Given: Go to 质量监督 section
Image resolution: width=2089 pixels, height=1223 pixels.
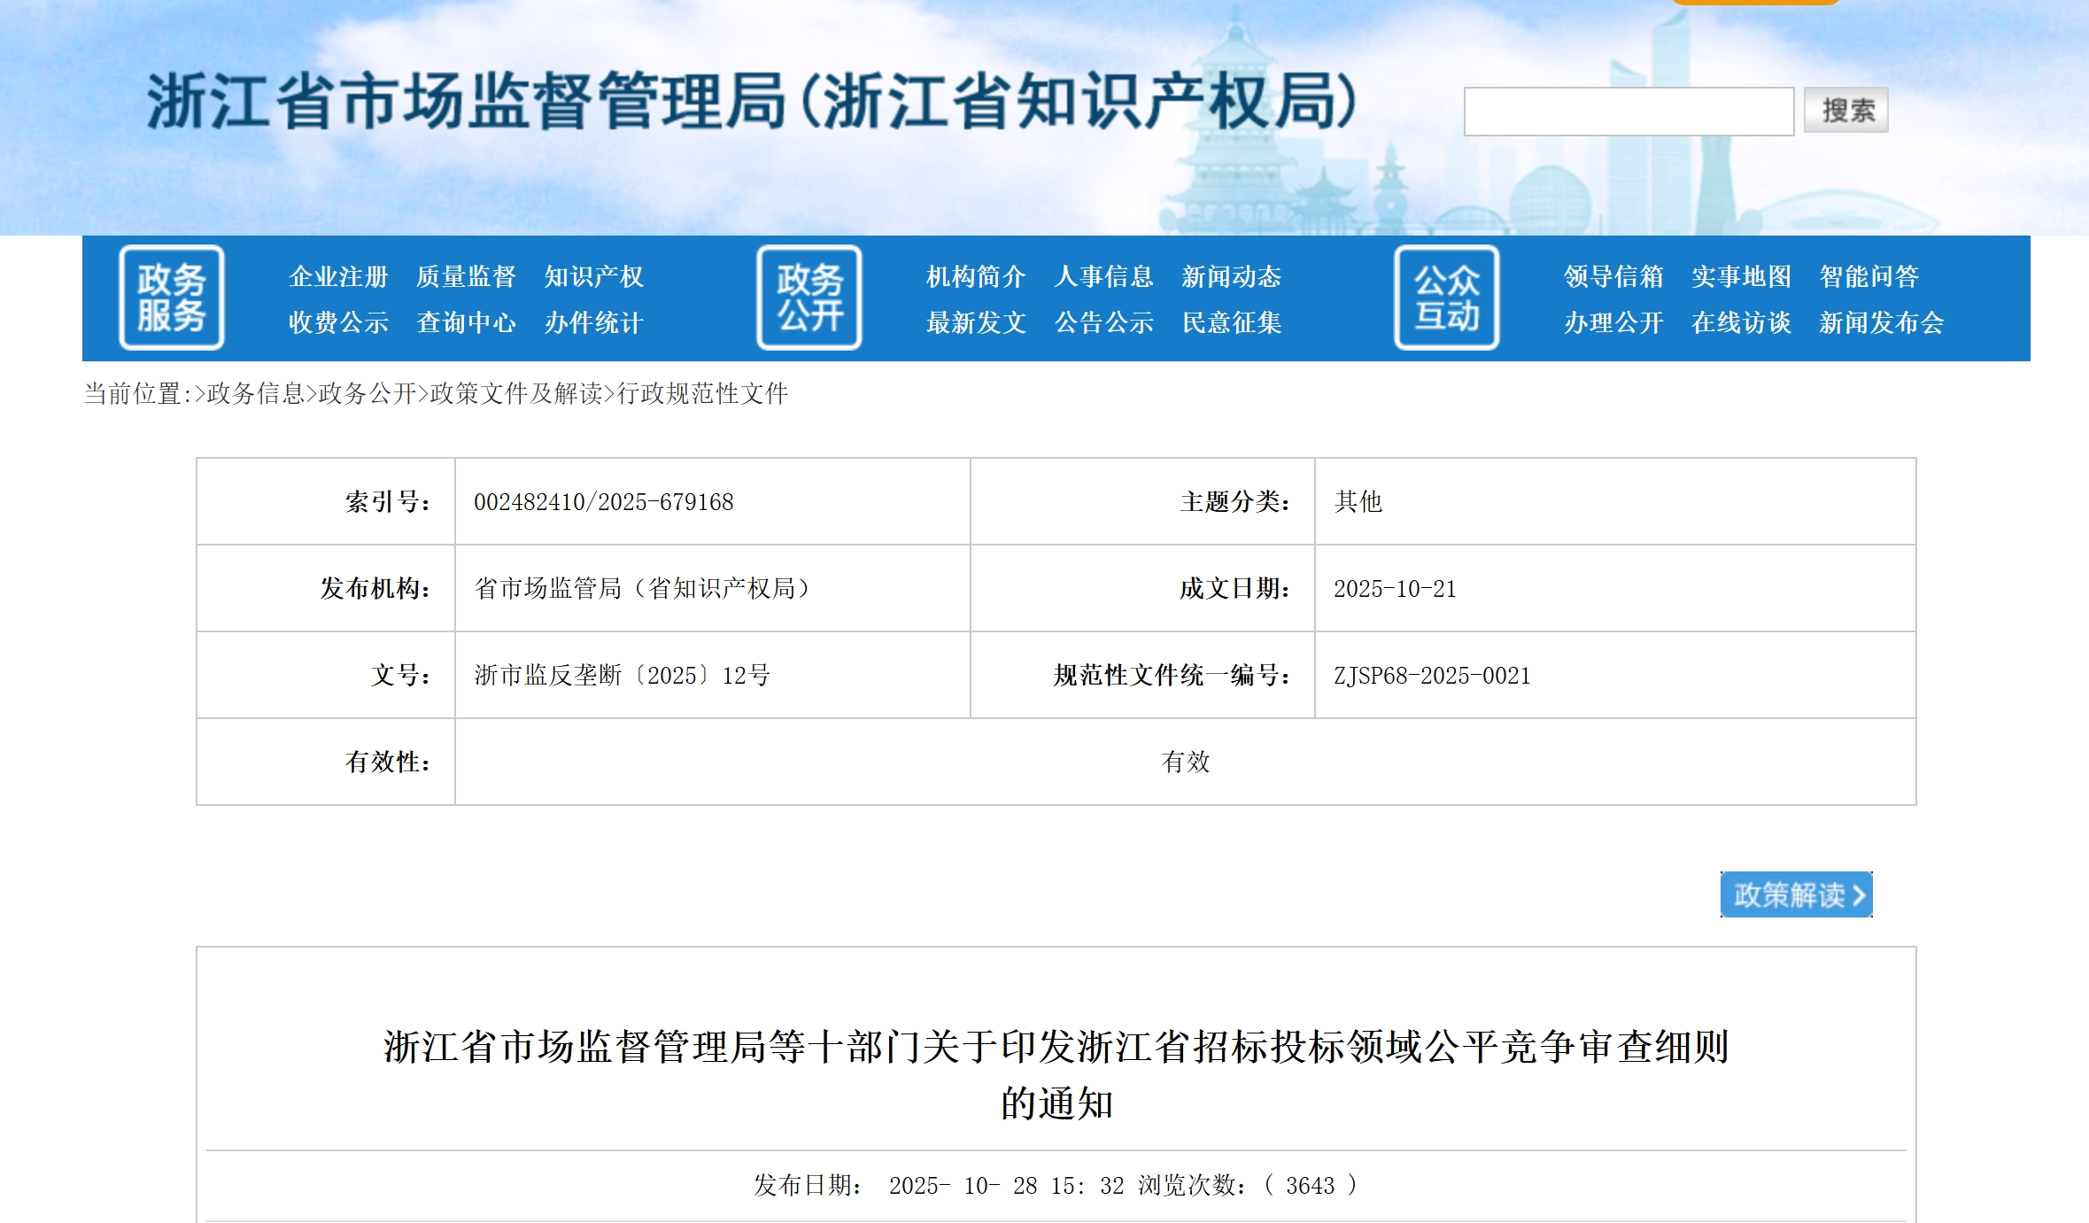Looking at the screenshot, I should [x=466, y=276].
